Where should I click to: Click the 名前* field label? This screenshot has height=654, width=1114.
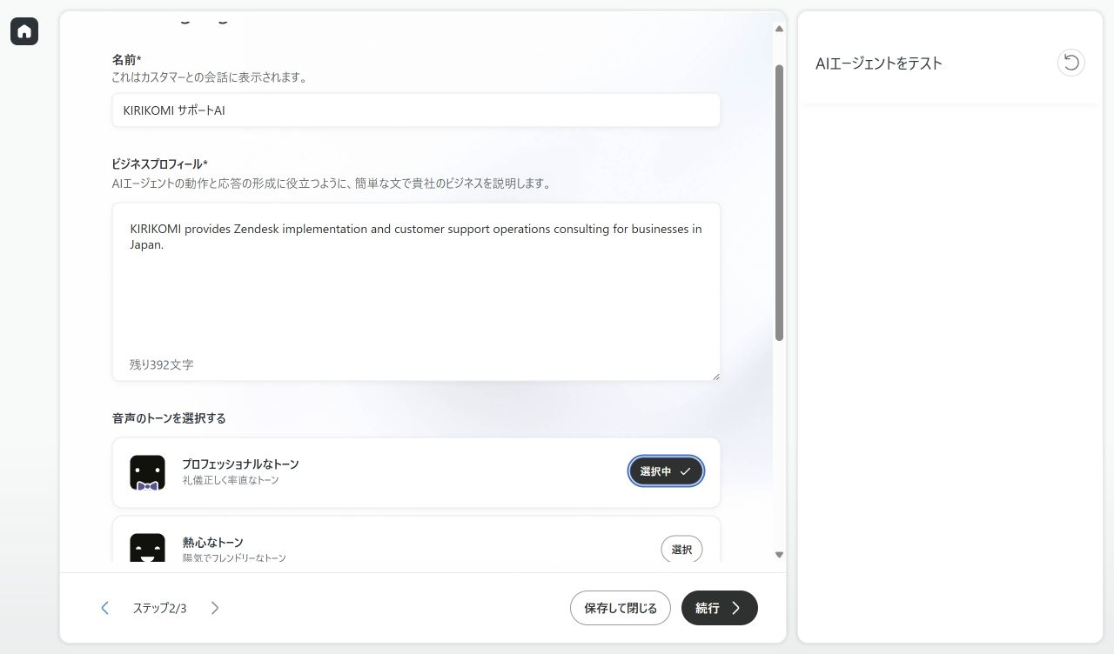click(127, 60)
